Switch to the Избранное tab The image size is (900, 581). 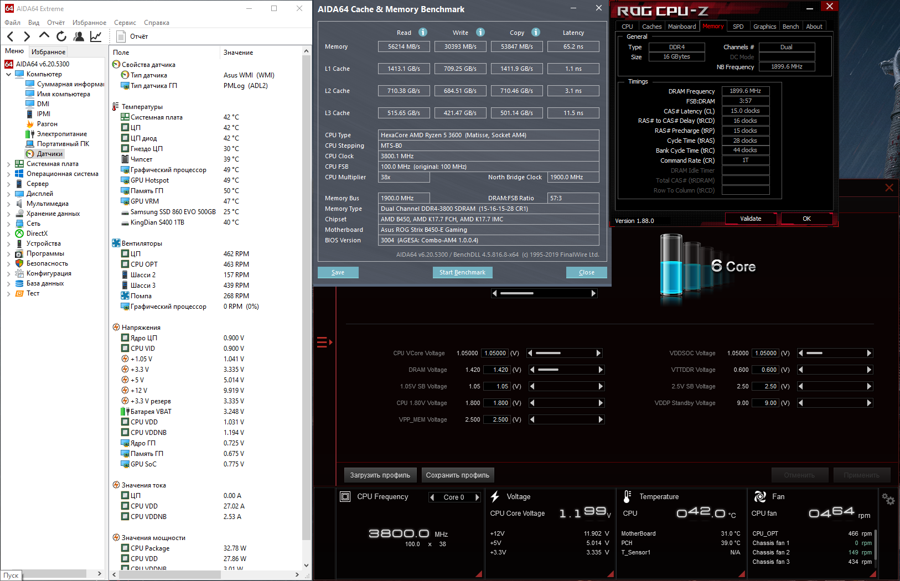[48, 51]
